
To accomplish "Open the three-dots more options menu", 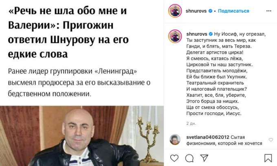I will (269, 11).
